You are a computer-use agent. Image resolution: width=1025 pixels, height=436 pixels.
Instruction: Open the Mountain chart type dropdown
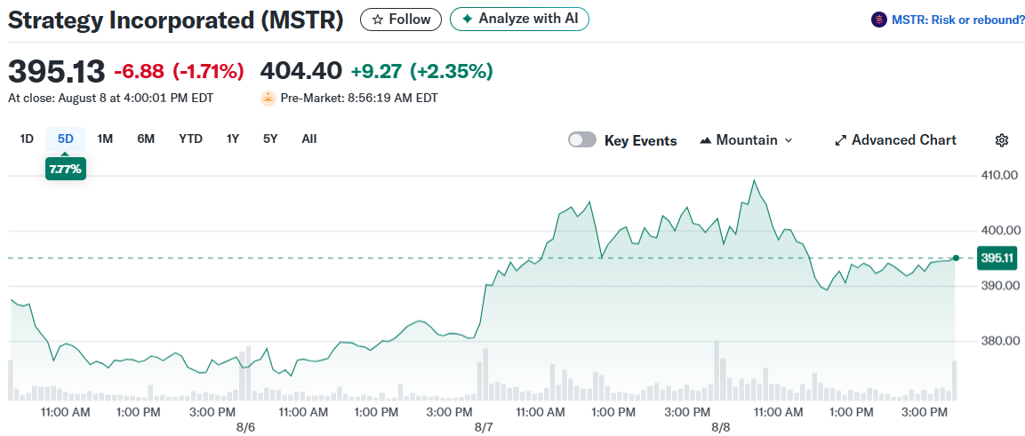click(x=746, y=139)
